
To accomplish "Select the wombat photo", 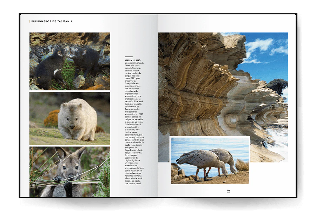I will [70, 118].
